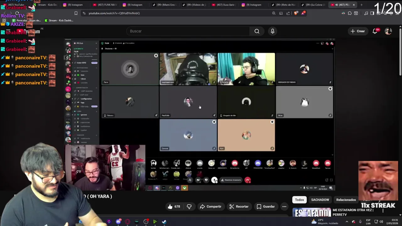Open options for ME ESTAFARON OTRA VEZ video

(383, 211)
